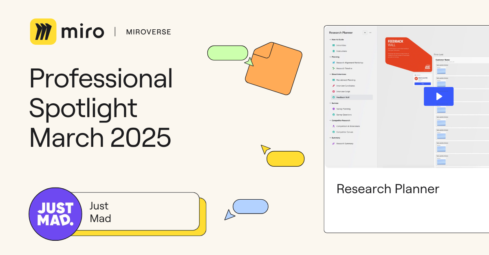Click the Recruitment Planning icon
Viewport: 489px width, 255px height.
point(333,80)
